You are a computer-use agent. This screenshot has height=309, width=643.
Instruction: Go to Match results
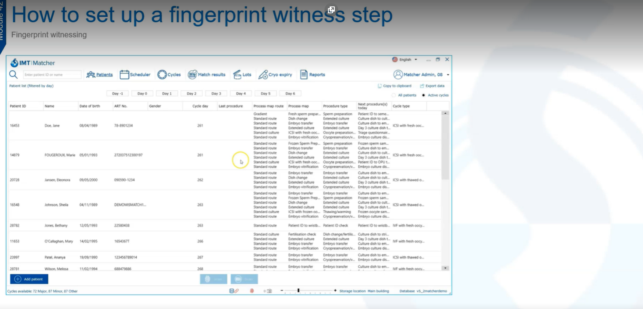tap(206, 75)
